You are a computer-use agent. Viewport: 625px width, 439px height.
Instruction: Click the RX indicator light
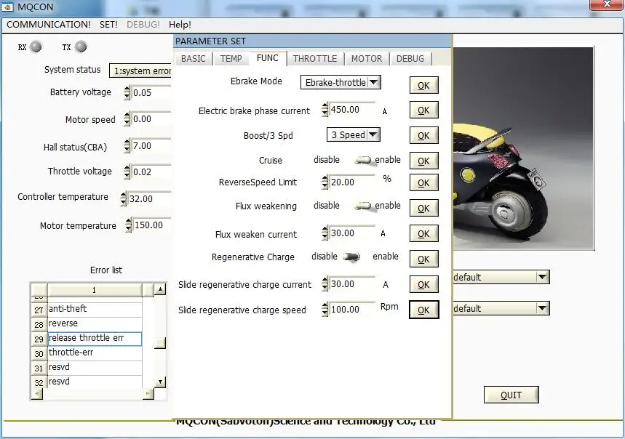(35, 47)
